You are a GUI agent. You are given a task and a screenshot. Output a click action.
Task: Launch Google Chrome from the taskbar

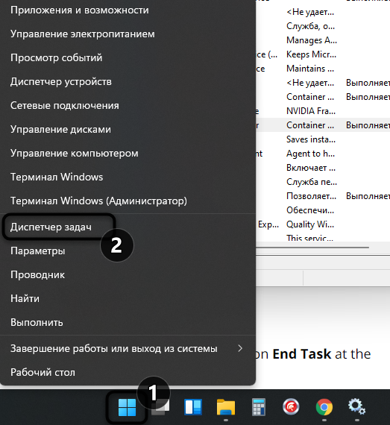[324, 407]
